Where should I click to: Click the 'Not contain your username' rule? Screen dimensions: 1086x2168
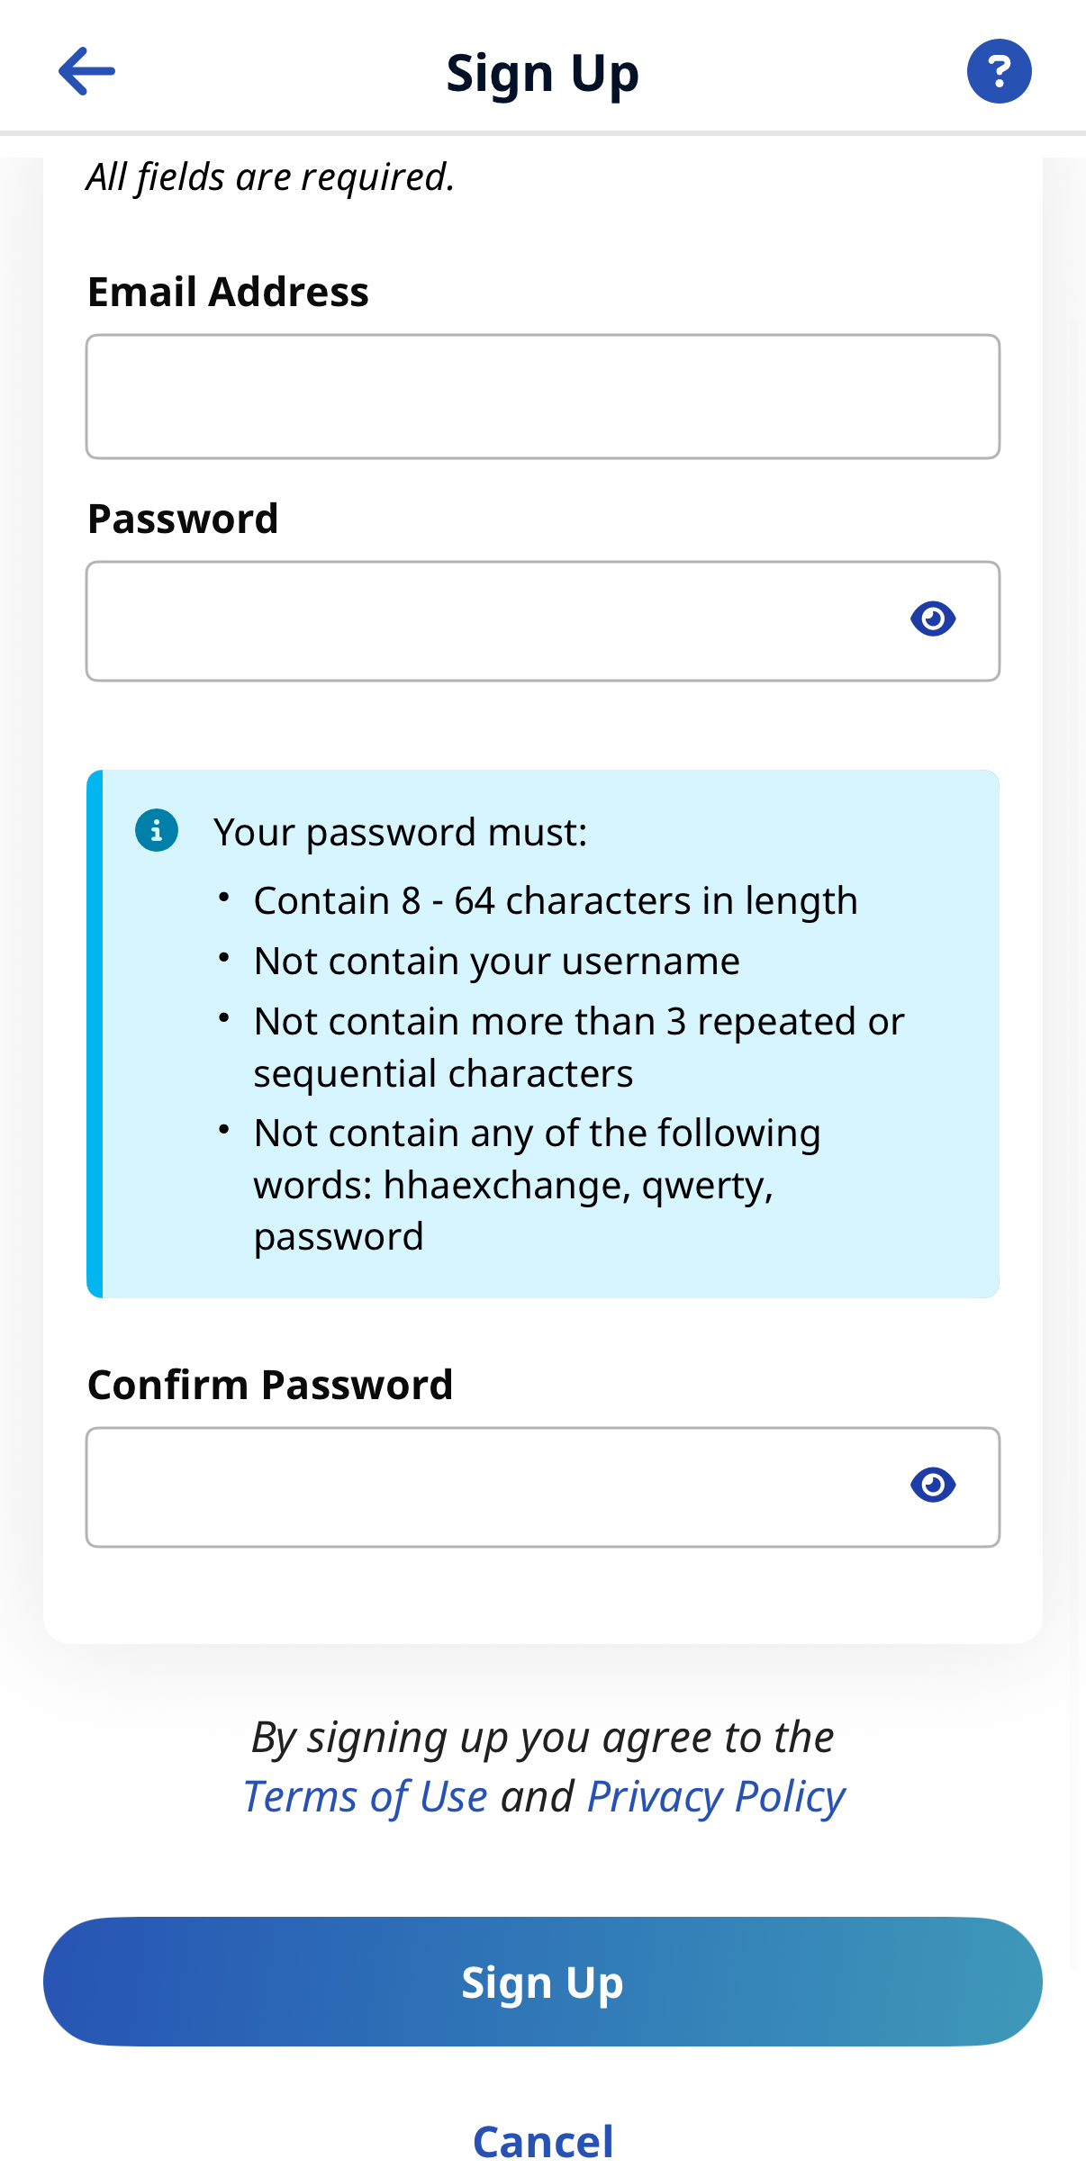point(497,961)
